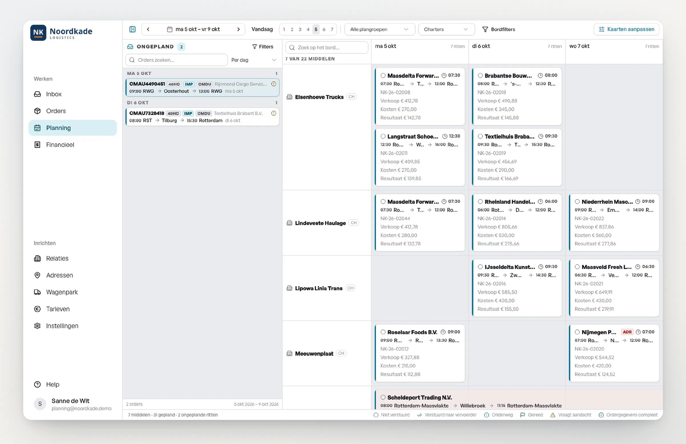Screen dimensions: 686x444
Task: Toggle status circle on Roselaar Foods card
Action: coord(383,332)
